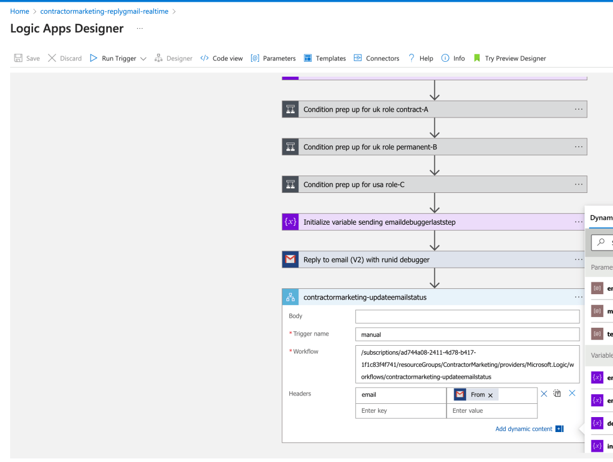Delete the email header row
Screen dimensions: 613x462
point(544,394)
